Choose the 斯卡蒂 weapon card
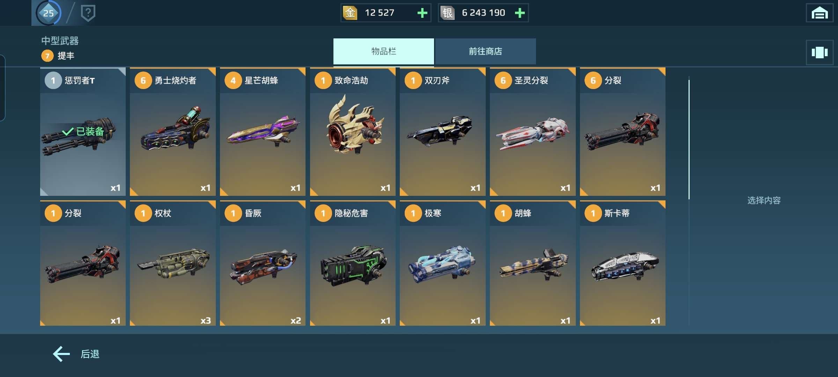The width and height of the screenshot is (838, 377). [623, 263]
